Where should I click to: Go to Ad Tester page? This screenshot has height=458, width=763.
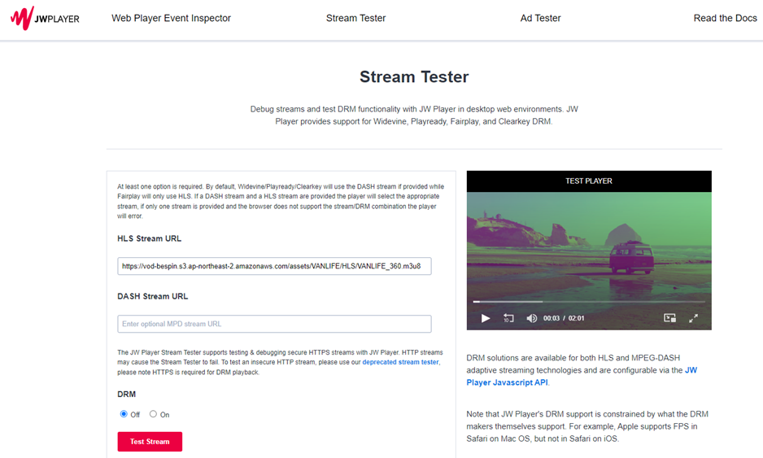tap(540, 18)
